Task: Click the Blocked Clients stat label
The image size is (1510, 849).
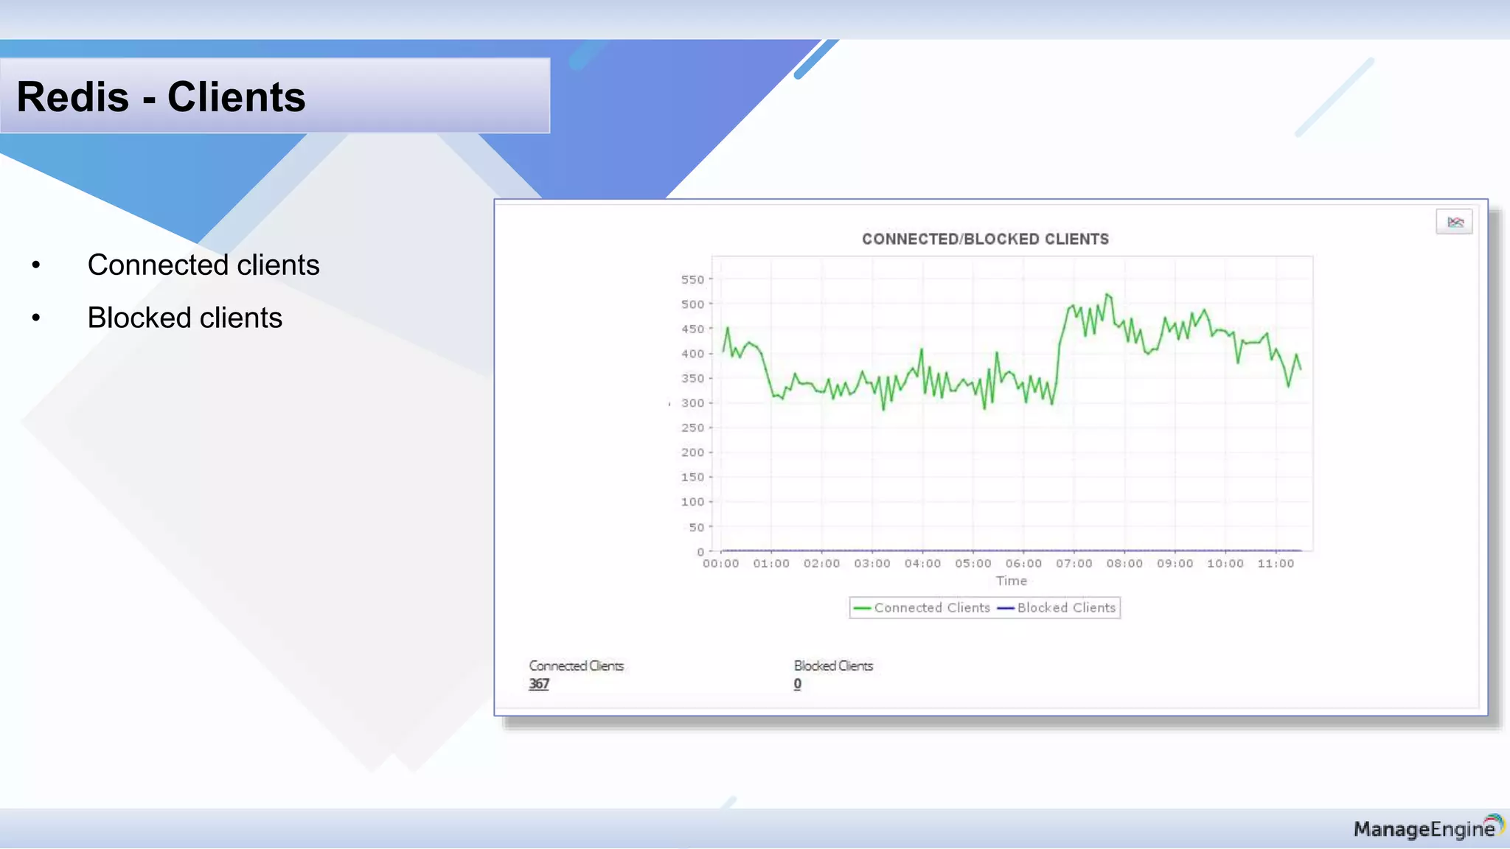Action: [x=833, y=665]
